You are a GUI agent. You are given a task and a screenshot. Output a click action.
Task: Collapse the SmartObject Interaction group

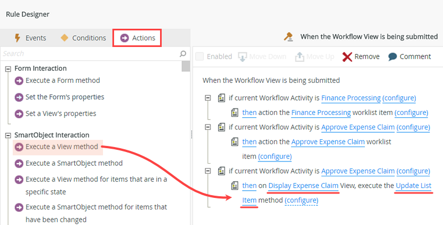pos(8,135)
